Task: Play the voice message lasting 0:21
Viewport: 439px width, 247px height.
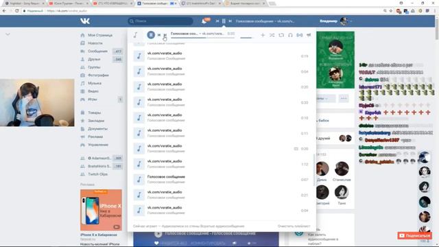Action: coord(221,195)
